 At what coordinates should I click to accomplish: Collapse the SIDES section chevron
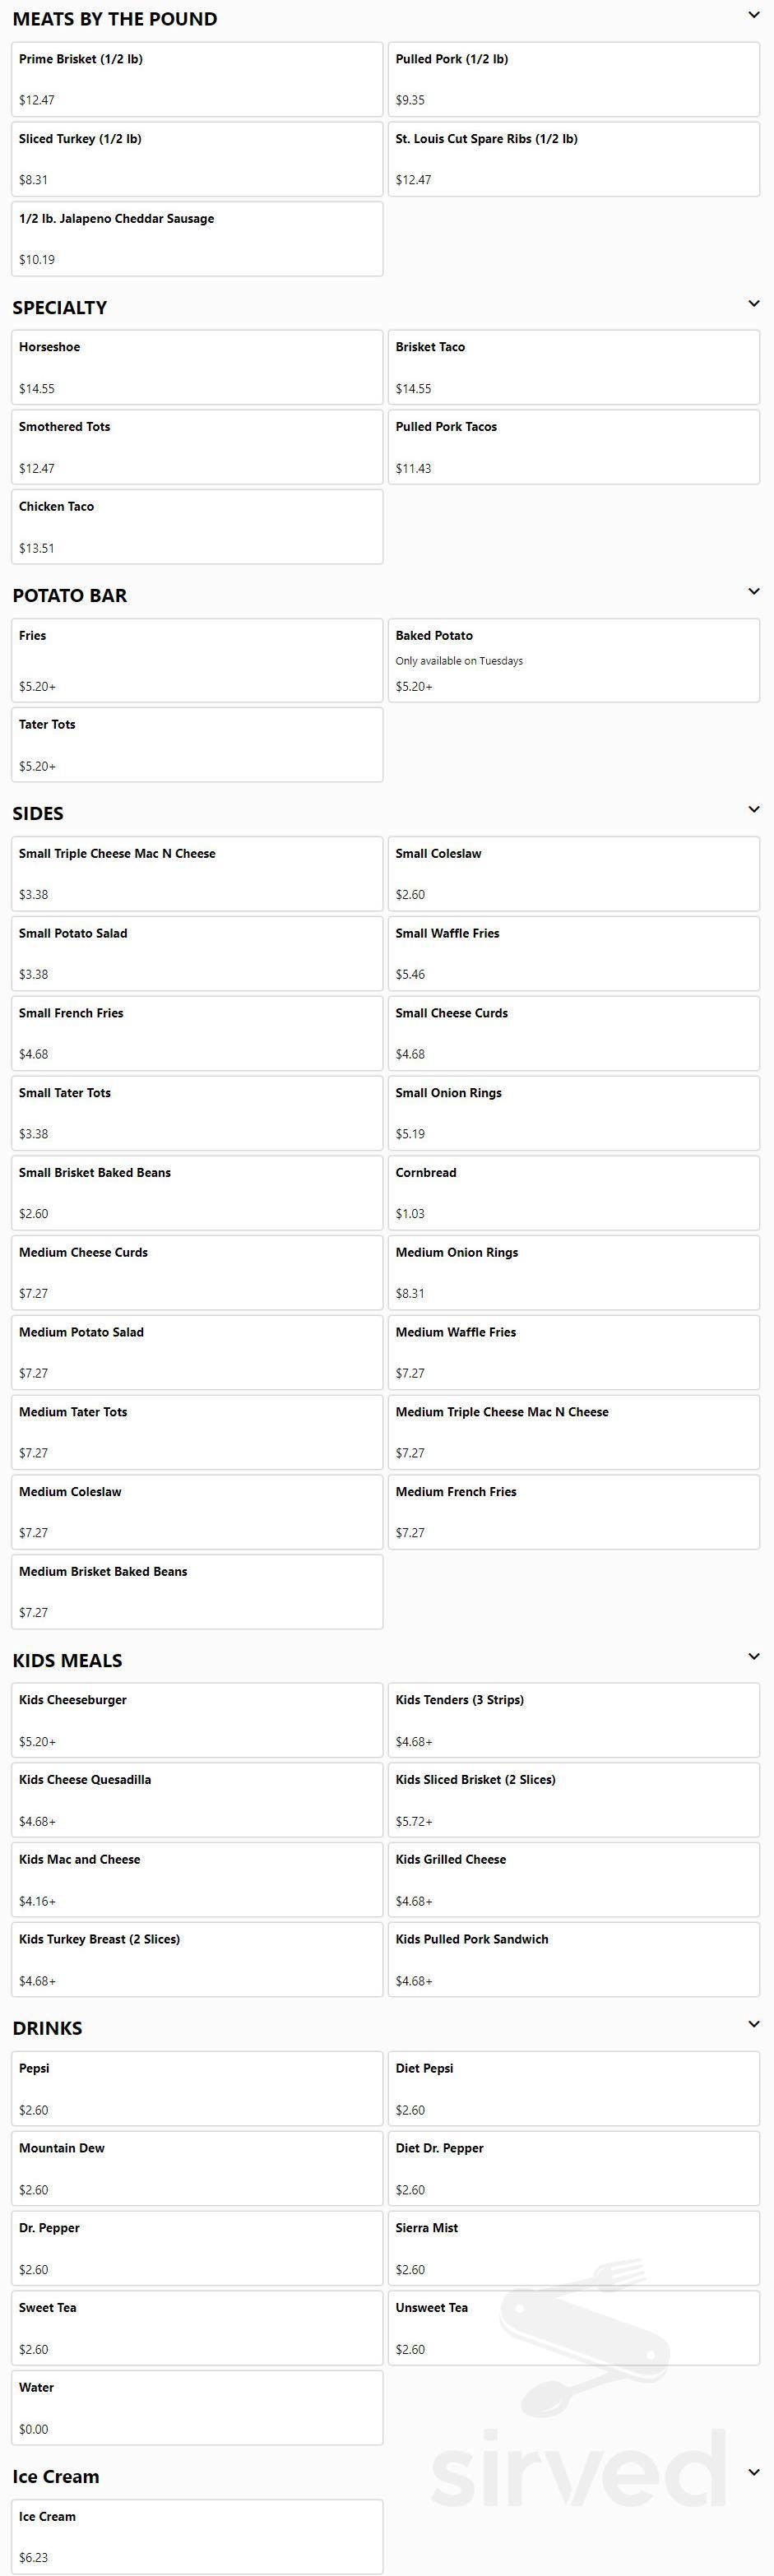point(755,808)
